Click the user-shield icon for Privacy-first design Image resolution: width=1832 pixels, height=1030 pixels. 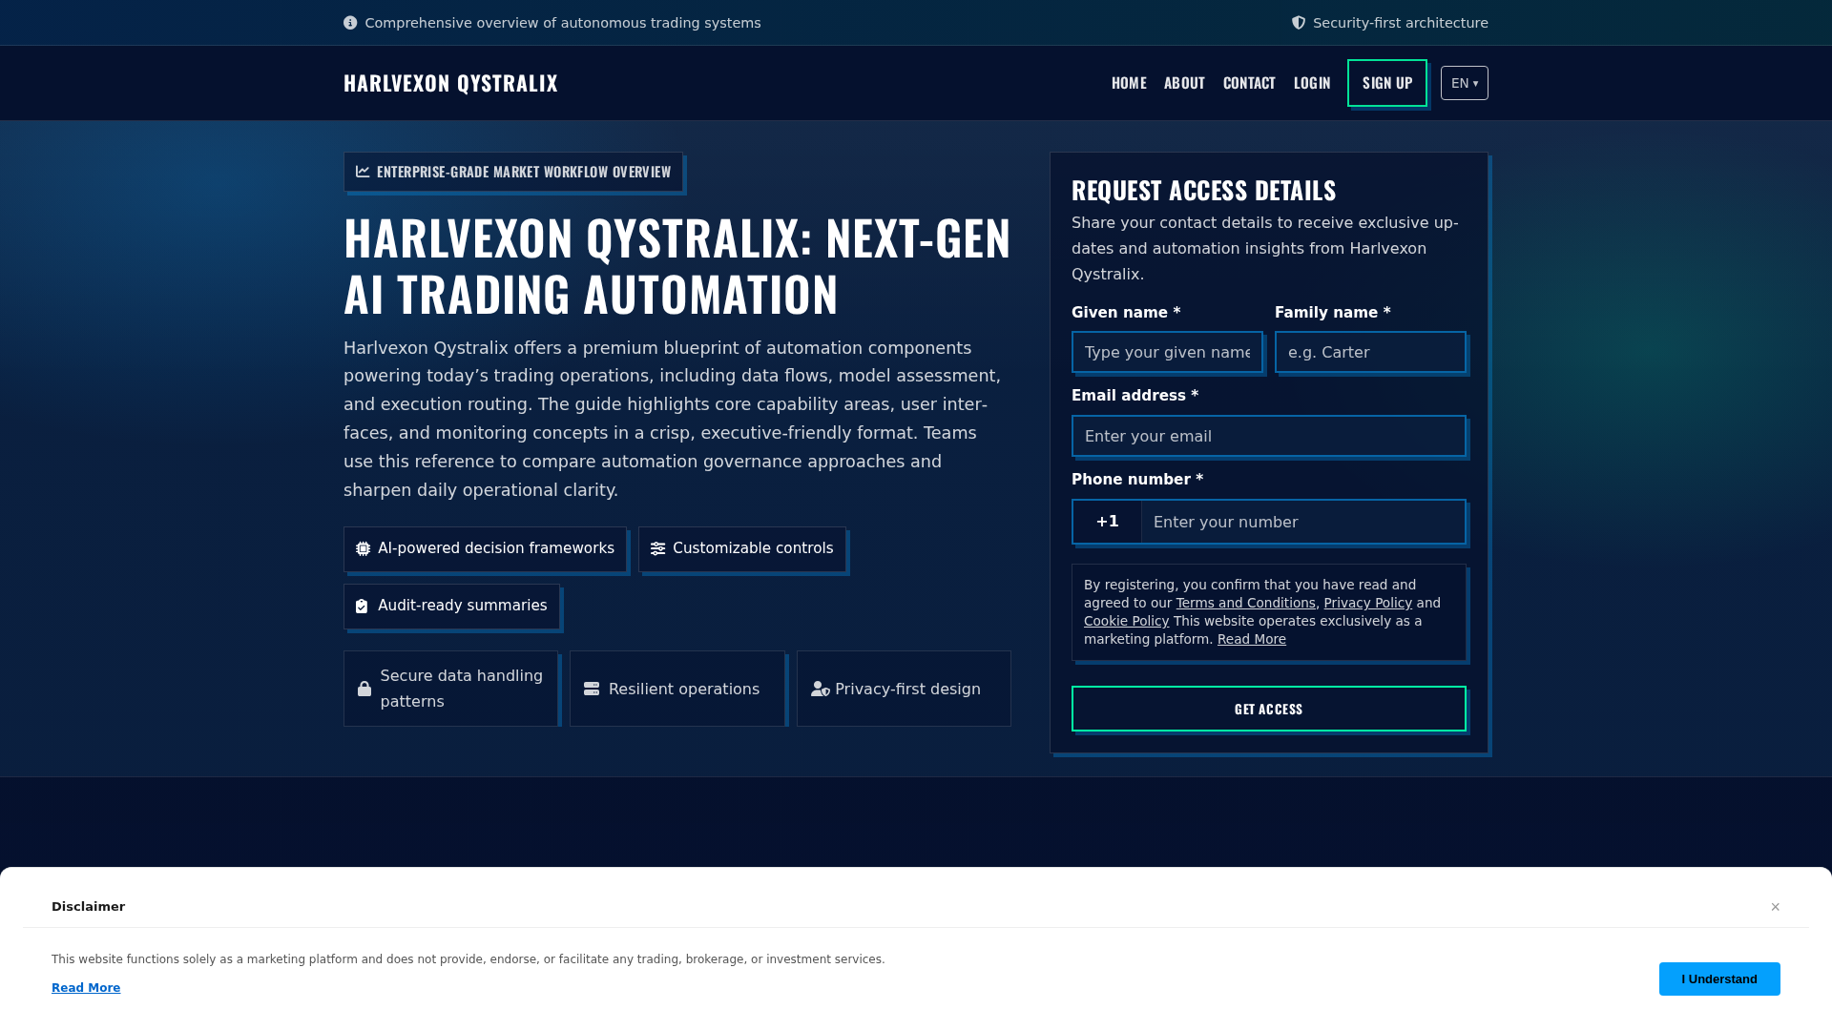pyautogui.click(x=821, y=689)
